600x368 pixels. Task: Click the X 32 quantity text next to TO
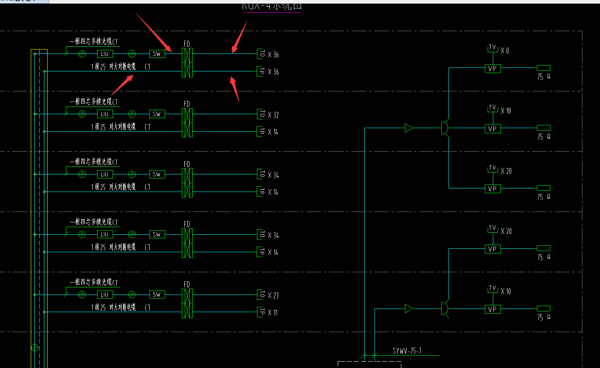(273, 115)
